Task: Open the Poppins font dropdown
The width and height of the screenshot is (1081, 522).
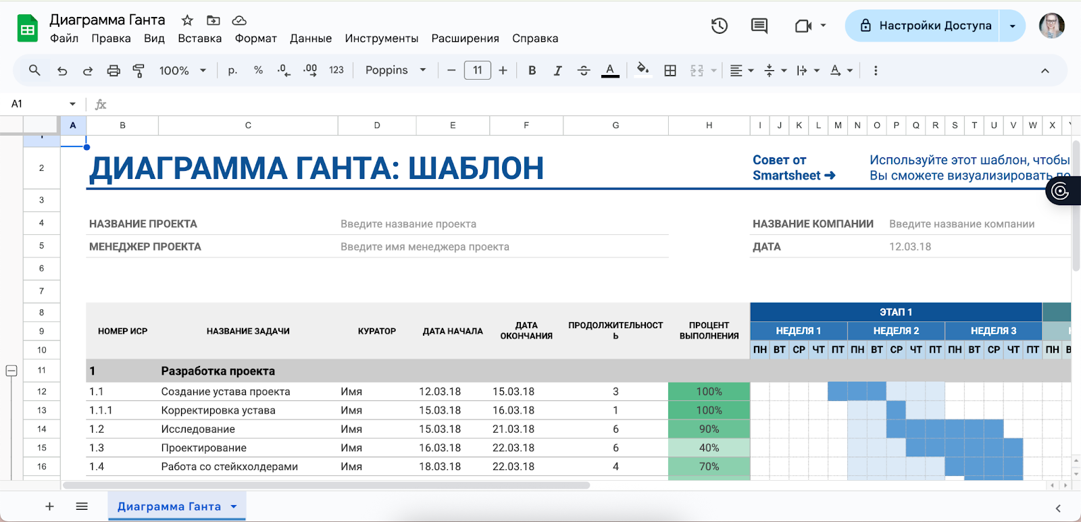Action: point(395,70)
